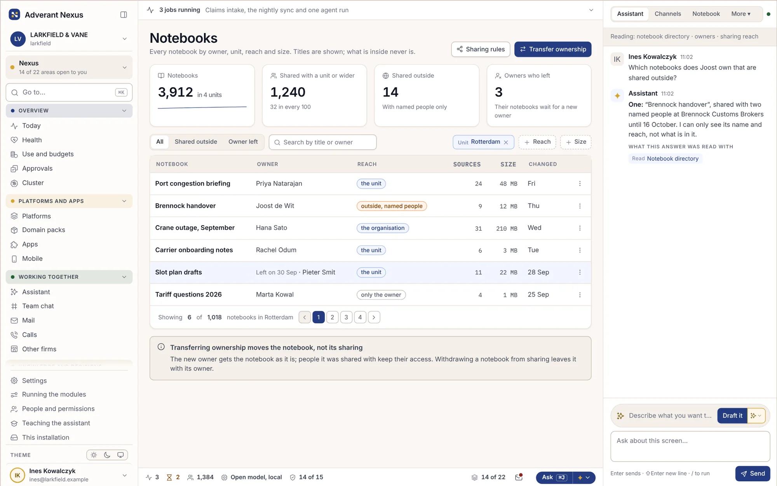The height and width of the screenshot is (486, 777).
Task: Click the Search by title or owner field
Action: (322, 142)
